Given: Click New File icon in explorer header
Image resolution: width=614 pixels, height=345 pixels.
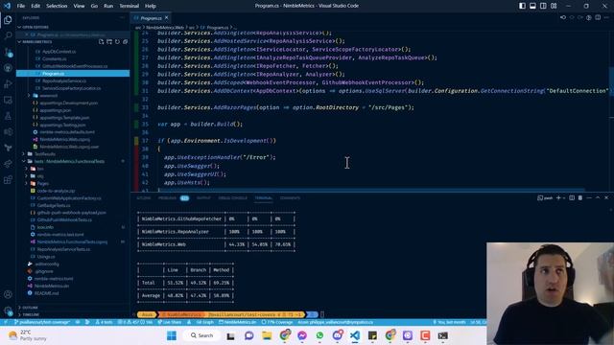Looking at the screenshot, I should [102, 42].
